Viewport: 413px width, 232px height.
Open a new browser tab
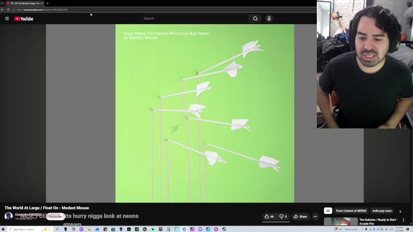click(47, 3)
